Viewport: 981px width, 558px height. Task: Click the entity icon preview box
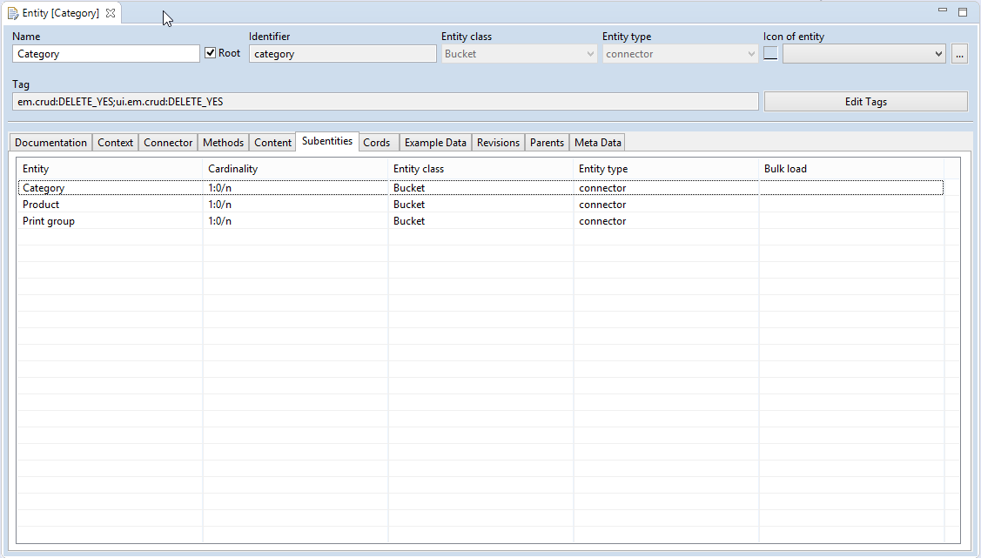click(x=770, y=54)
